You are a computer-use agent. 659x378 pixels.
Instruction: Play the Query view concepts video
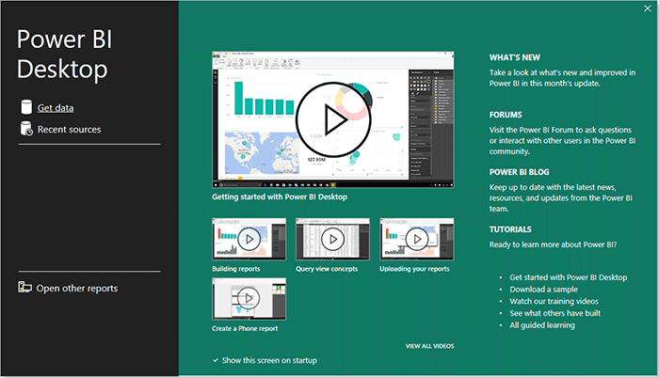pyautogui.click(x=331, y=240)
